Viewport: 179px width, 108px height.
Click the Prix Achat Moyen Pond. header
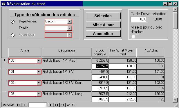(x=123, y=52)
